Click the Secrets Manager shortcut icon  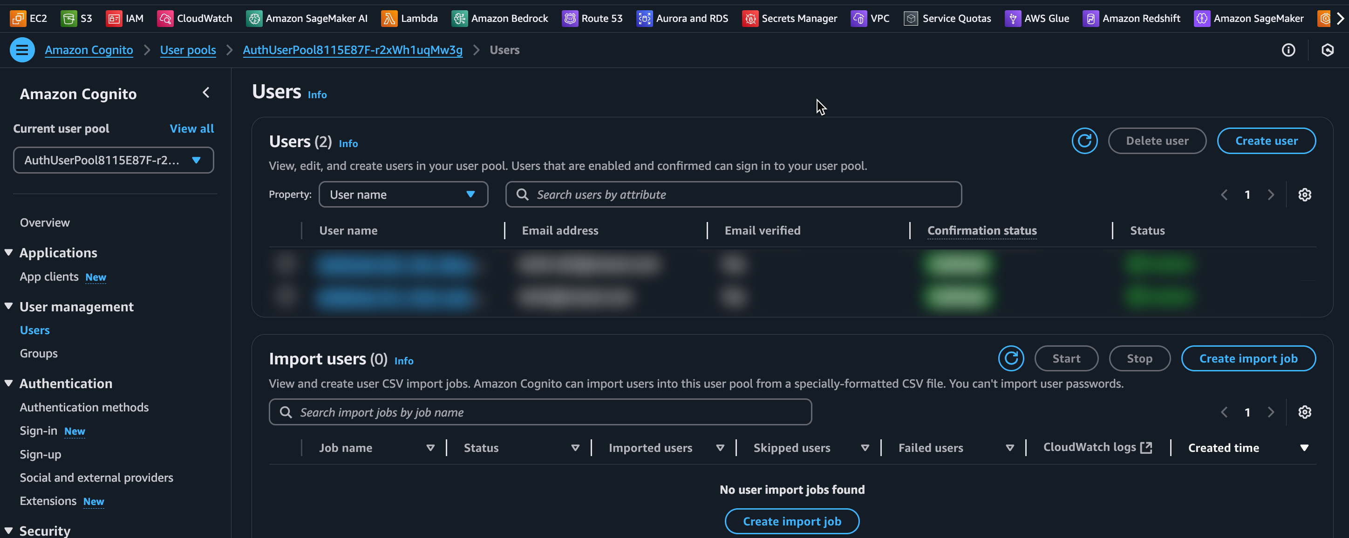750,19
